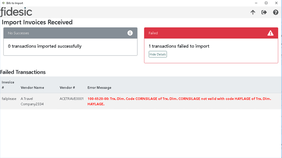
Task: Click the Failed Transactions heading
Action: point(23,72)
